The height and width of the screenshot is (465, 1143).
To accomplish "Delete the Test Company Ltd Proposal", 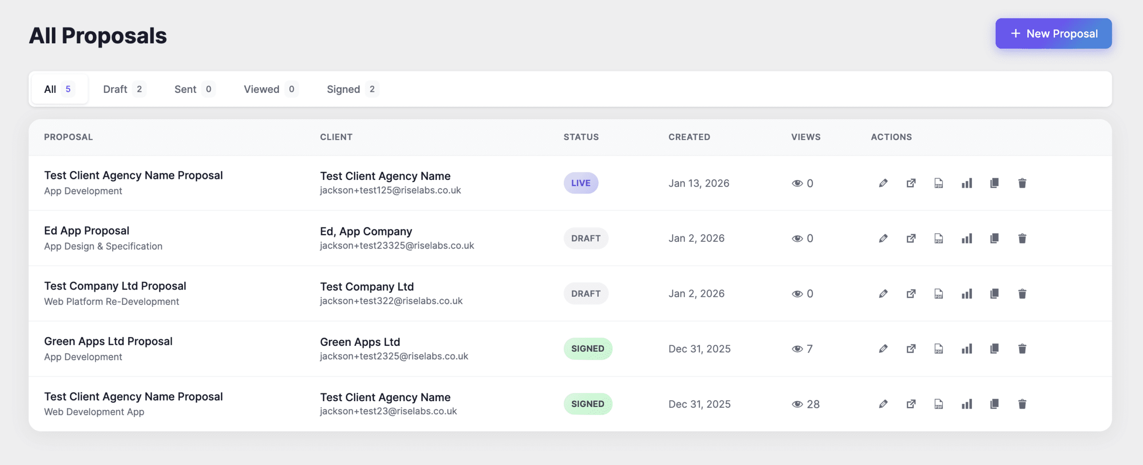I will pyautogui.click(x=1022, y=294).
